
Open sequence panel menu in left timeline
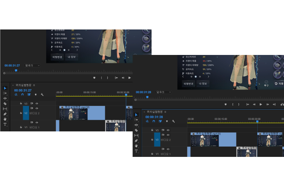pyautogui.click(x=34, y=85)
